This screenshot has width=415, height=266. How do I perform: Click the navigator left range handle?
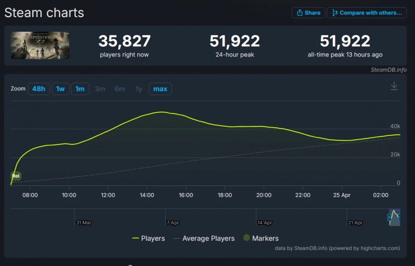(x=390, y=217)
